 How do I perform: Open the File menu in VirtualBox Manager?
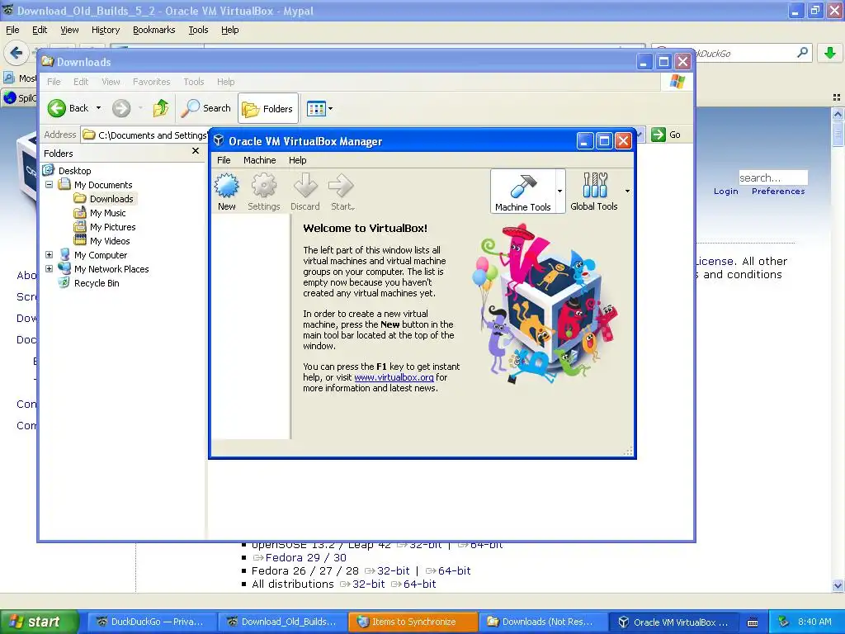(224, 160)
